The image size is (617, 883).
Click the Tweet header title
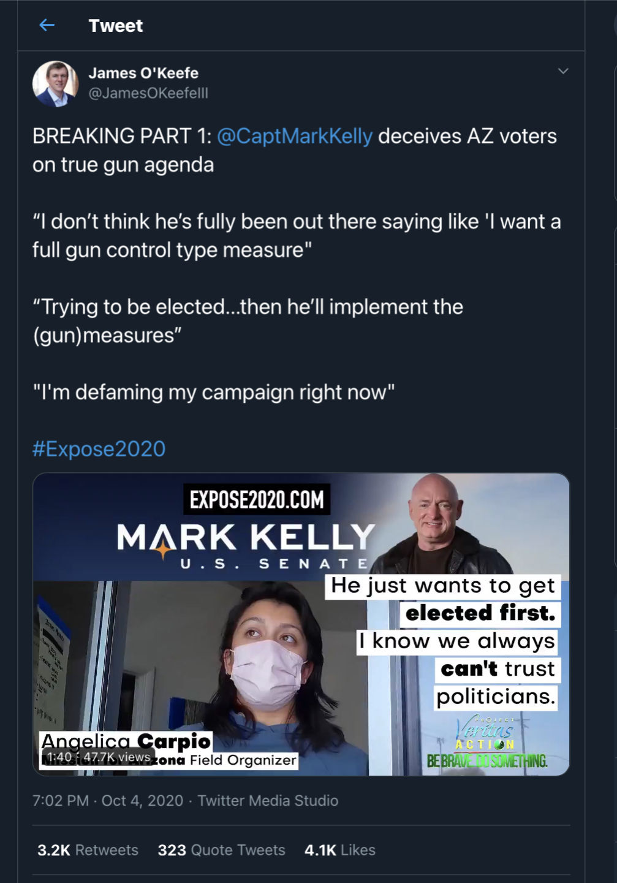pos(115,26)
